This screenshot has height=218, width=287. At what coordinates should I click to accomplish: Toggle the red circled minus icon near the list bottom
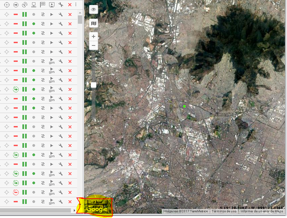coord(15,192)
